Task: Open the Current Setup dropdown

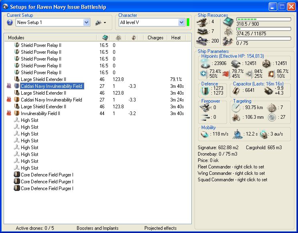Action: (87, 22)
